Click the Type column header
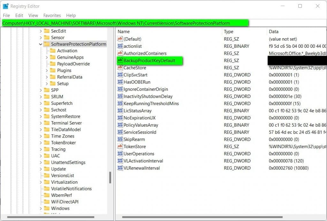This screenshot has height=221, width=327. tap(229, 32)
